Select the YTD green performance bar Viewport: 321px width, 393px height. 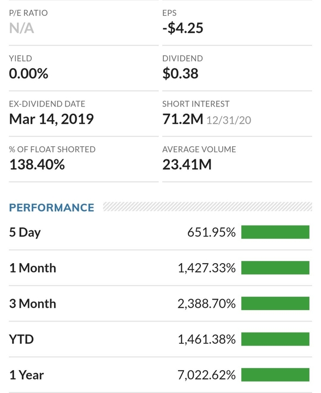tap(275, 339)
